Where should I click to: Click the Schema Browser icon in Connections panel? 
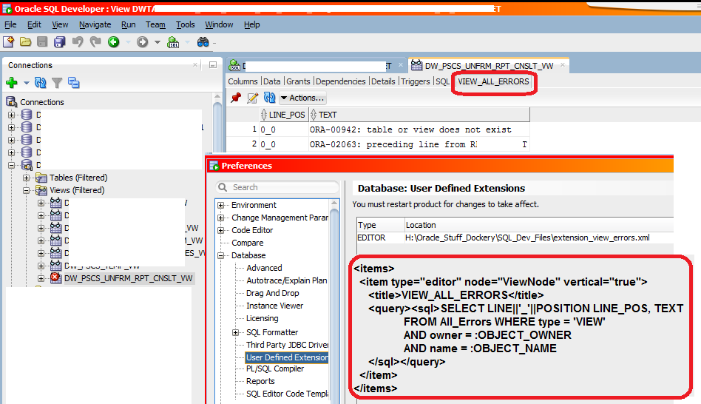click(74, 83)
